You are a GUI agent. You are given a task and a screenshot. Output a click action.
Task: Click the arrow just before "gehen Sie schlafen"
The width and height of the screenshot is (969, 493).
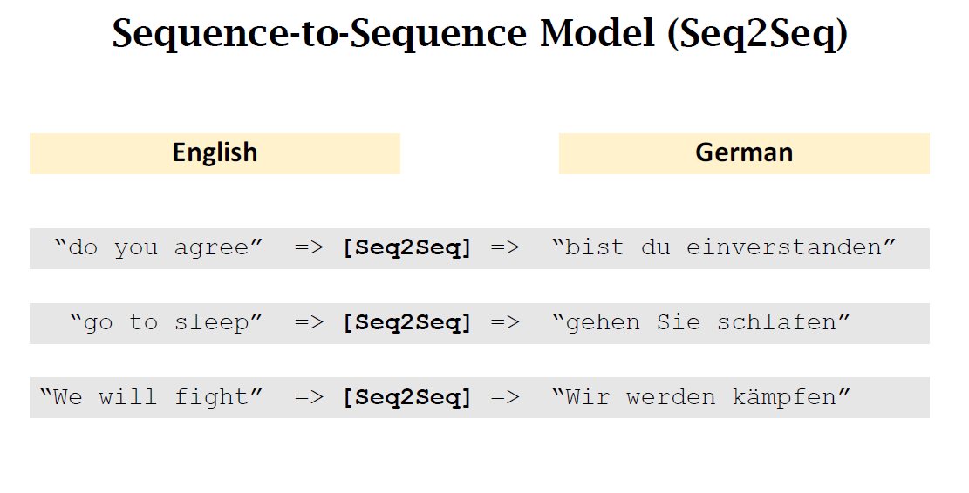(505, 322)
